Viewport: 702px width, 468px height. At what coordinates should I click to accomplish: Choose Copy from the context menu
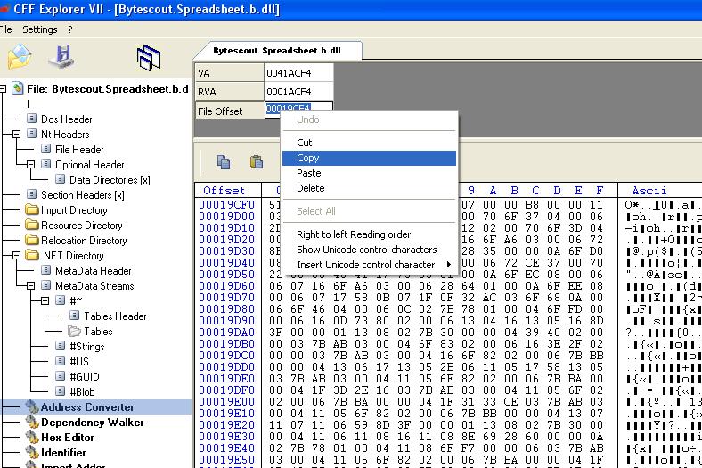369,158
